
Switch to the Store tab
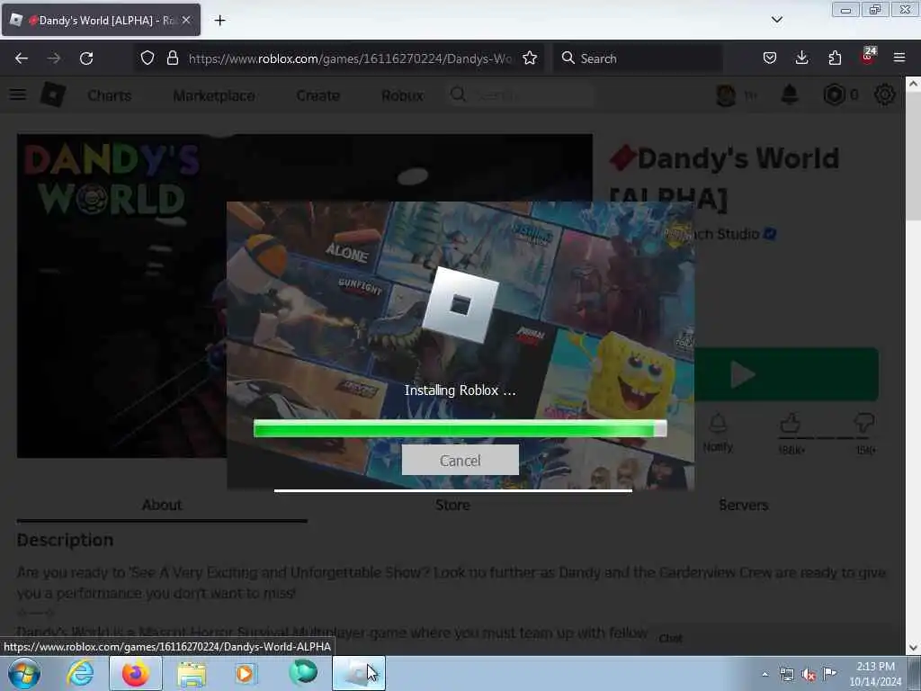pos(453,505)
